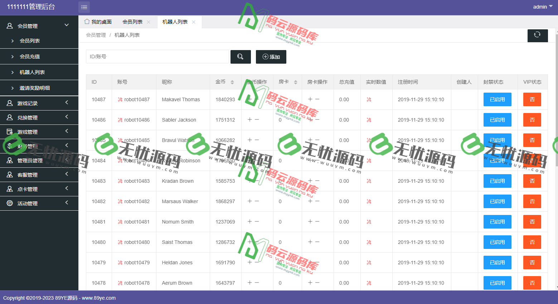The height and width of the screenshot is (304, 558).
Task: Switch to the 我的桌面 tab
Action: click(x=97, y=22)
